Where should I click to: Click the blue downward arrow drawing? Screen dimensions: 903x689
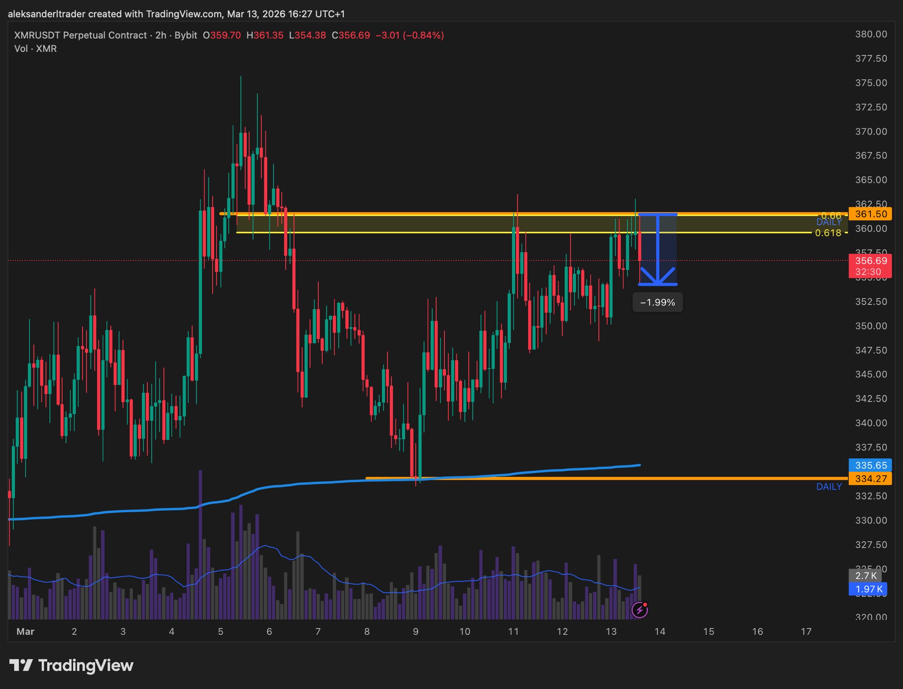point(657,250)
